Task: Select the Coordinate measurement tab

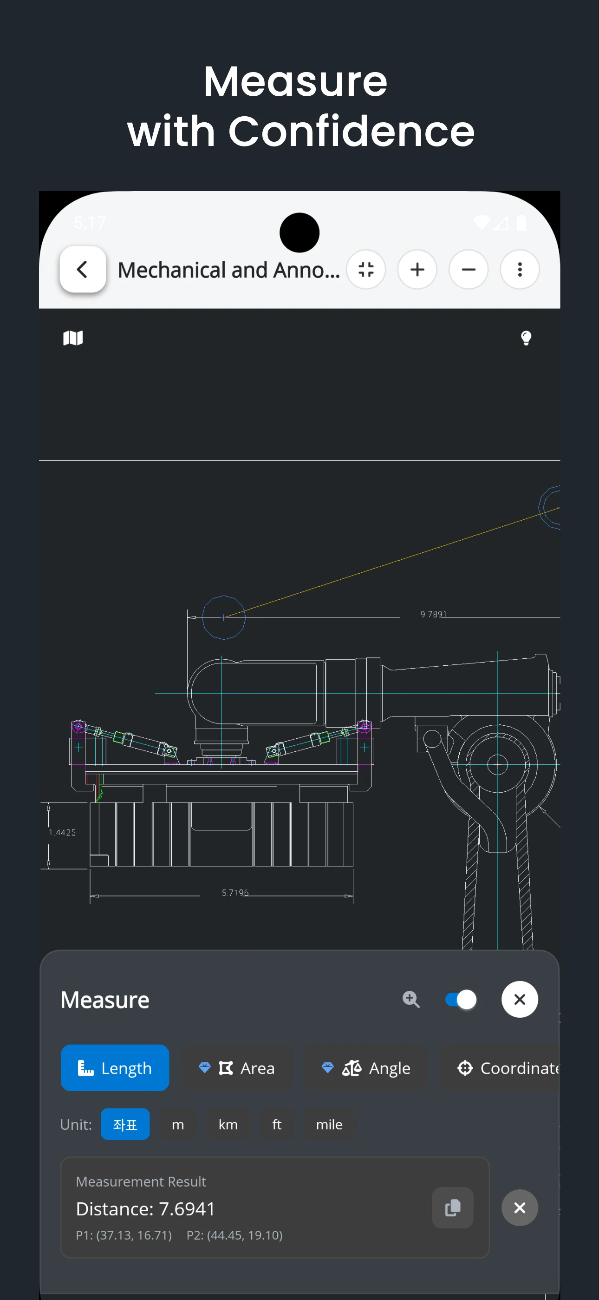Action: pyautogui.click(x=501, y=1068)
